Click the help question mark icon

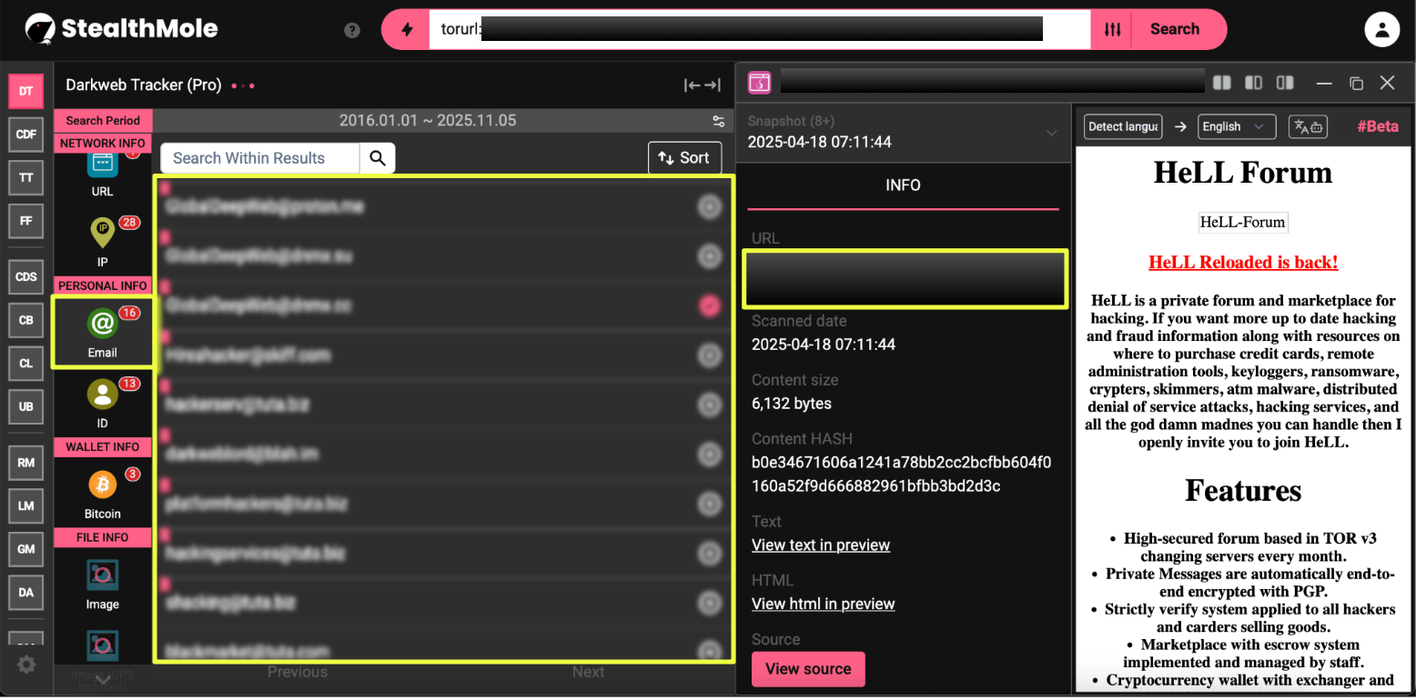(x=352, y=30)
